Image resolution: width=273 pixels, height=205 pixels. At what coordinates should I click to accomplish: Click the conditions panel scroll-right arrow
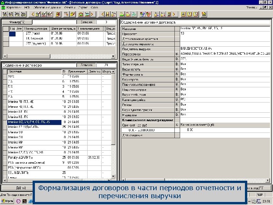tap(268, 180)
